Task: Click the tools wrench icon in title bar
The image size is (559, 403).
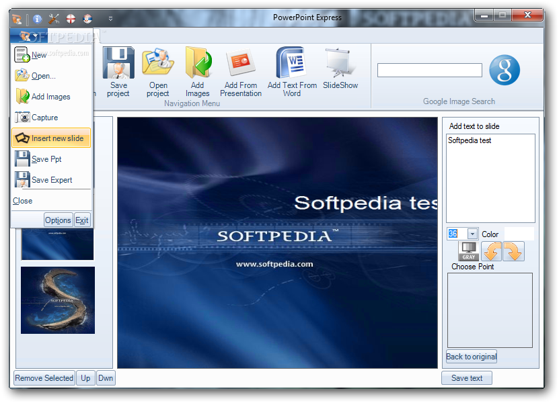Action: [x=54, y=19]
